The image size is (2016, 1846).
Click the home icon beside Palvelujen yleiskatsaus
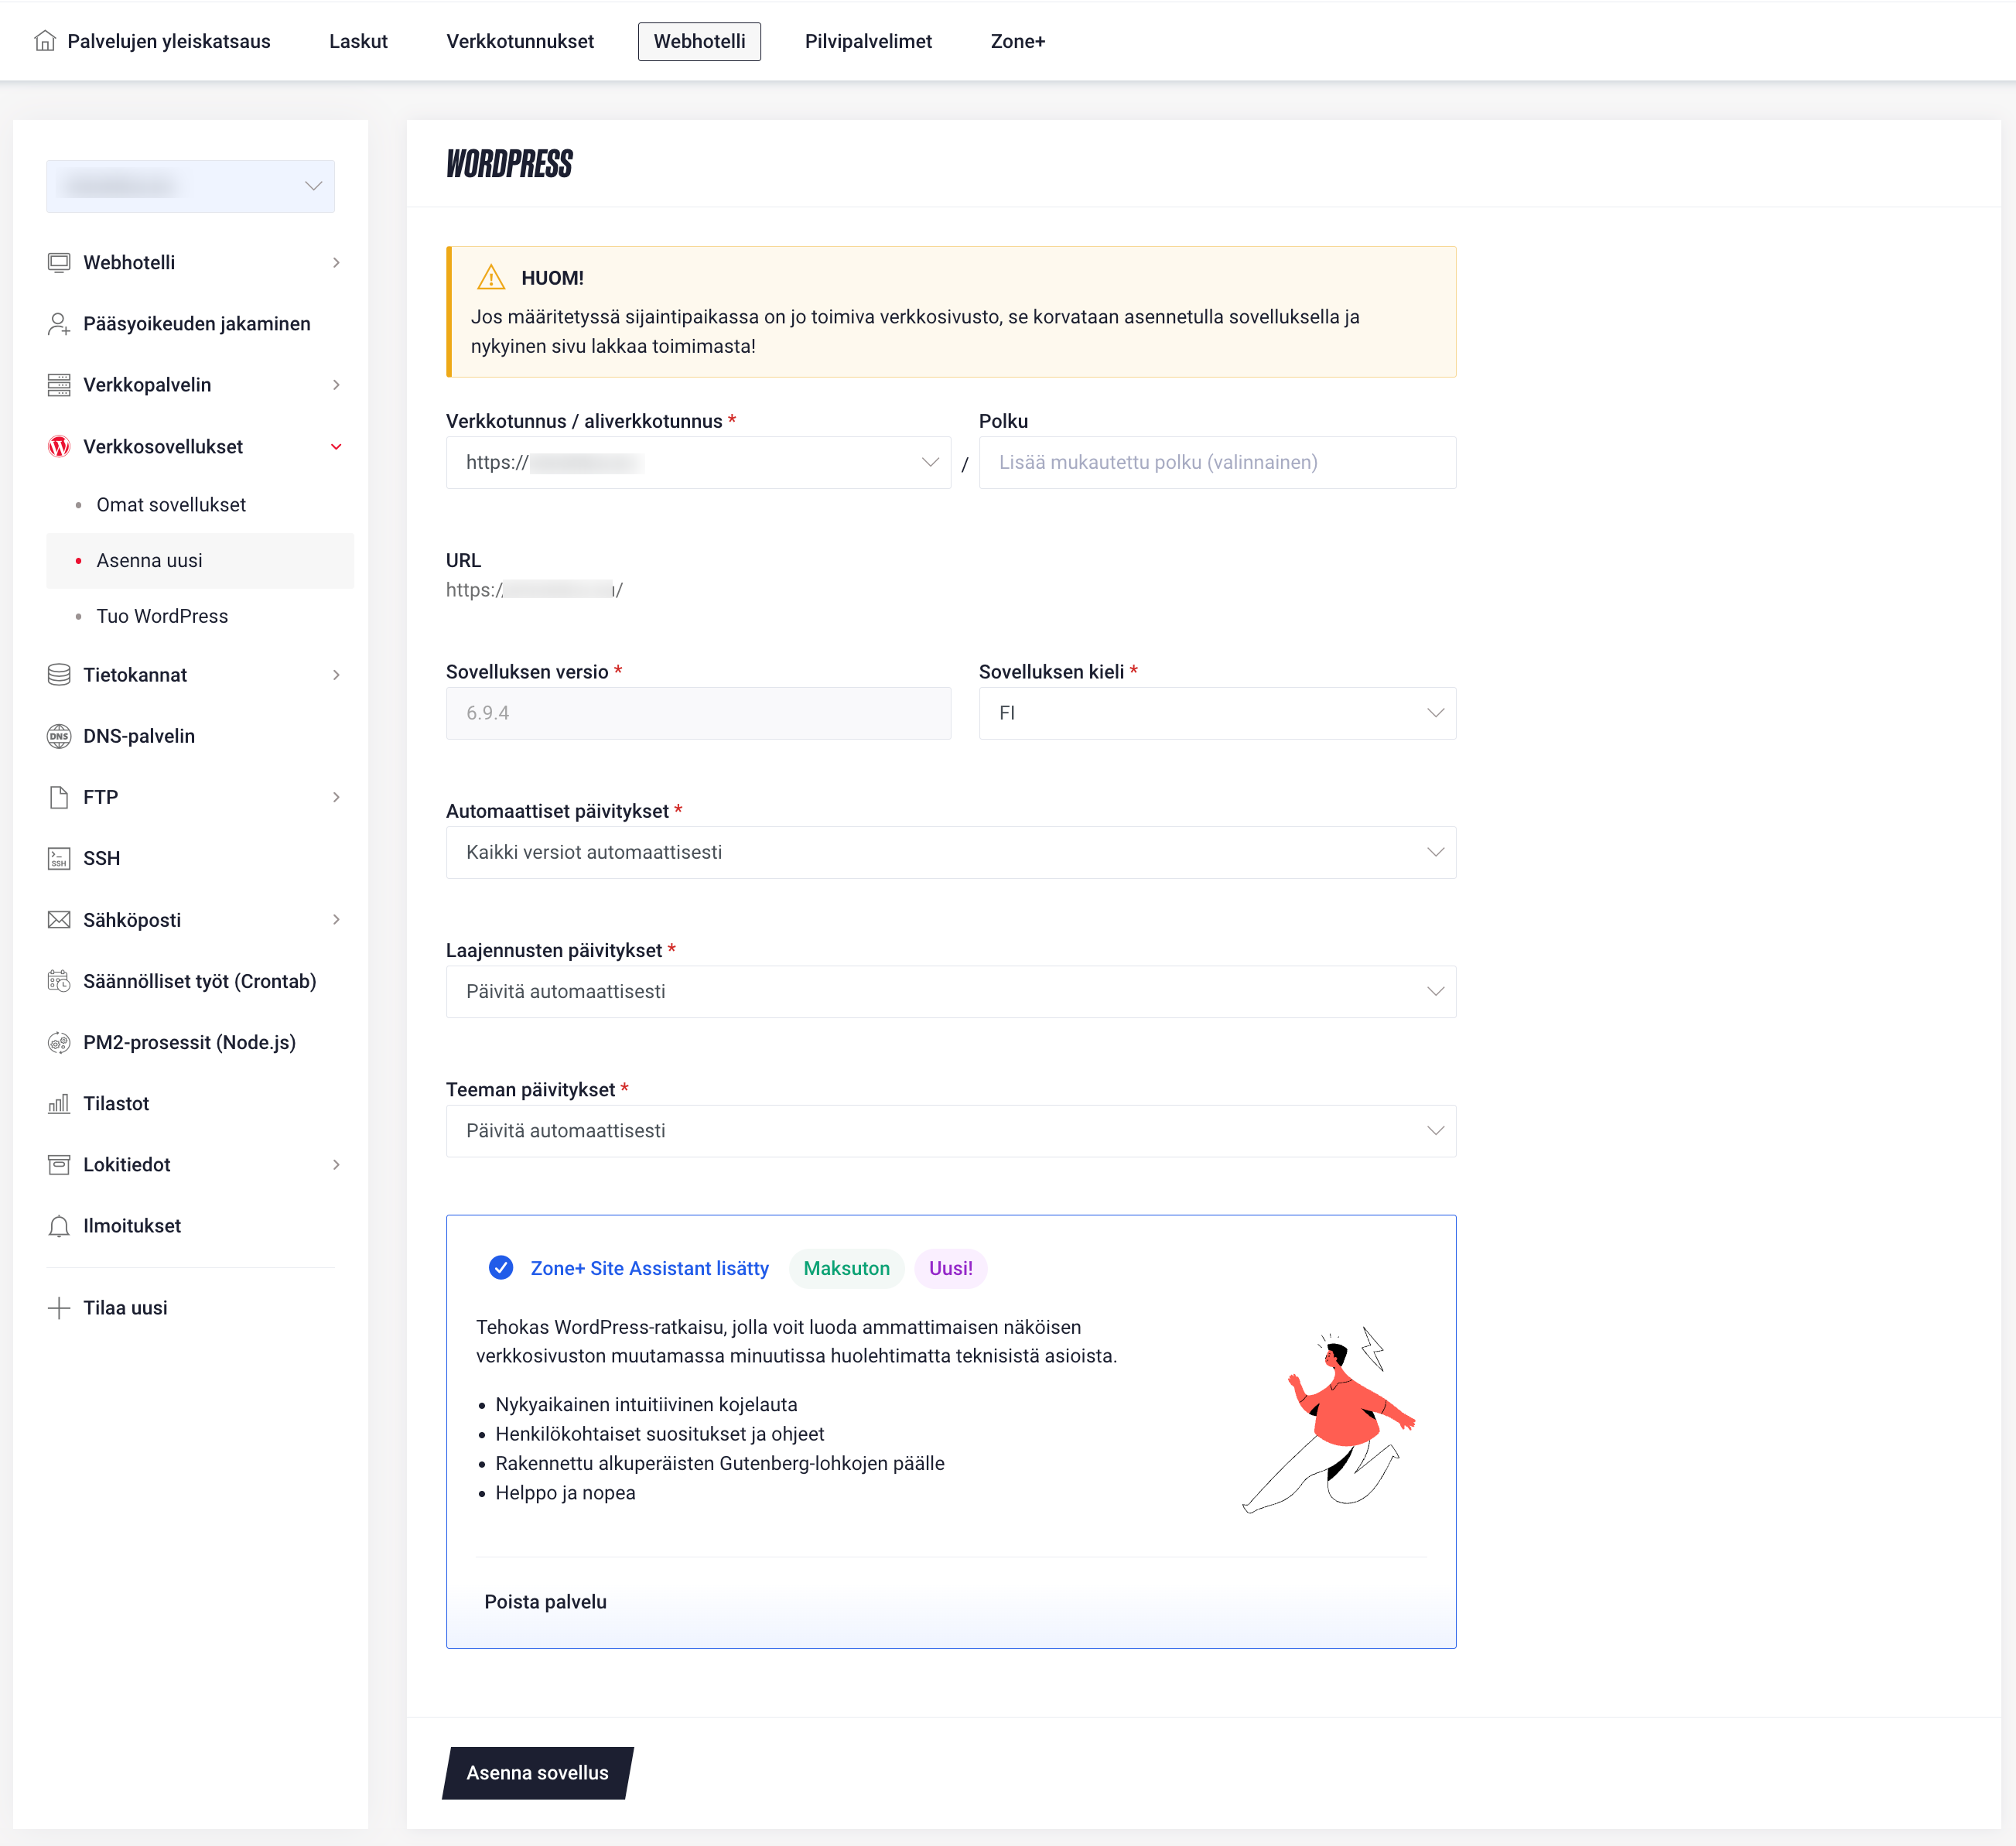pos(45,41)
